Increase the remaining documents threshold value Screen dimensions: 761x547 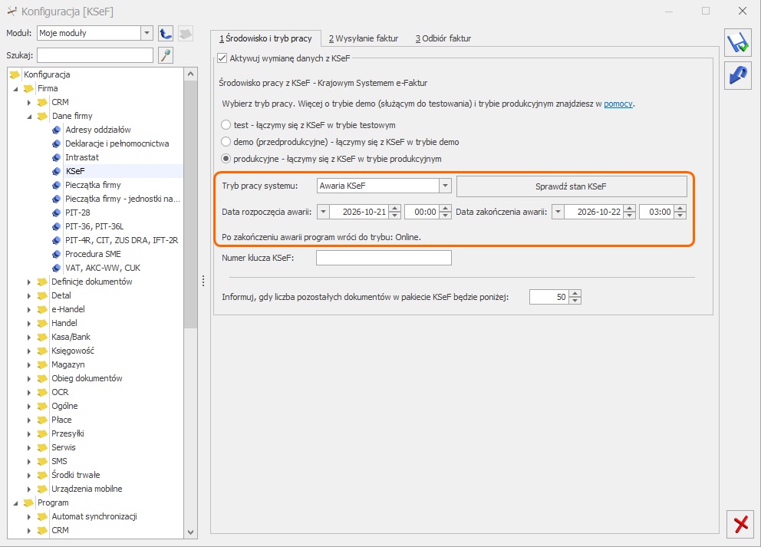[x=575, y=294]
